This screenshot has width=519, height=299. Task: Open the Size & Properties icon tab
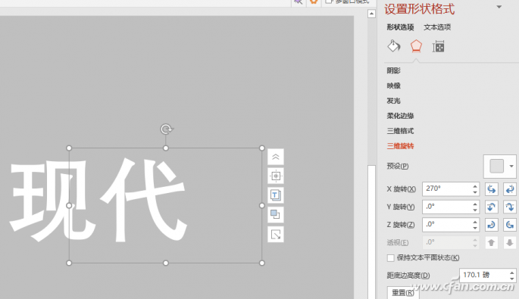(438, 47)
